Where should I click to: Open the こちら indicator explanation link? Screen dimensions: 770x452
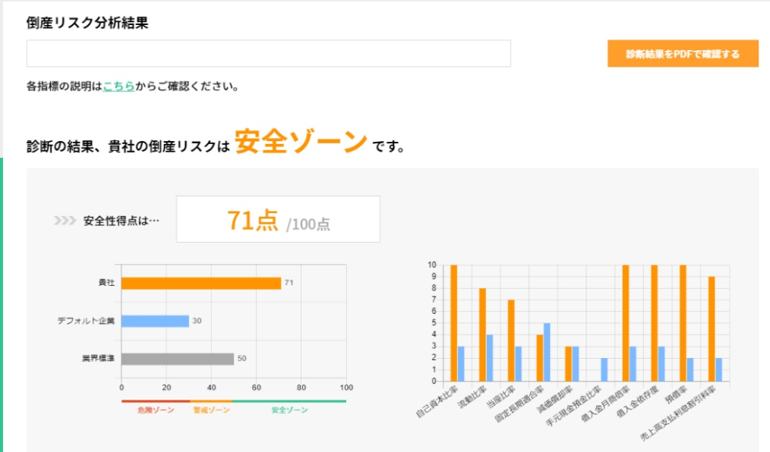118,86
